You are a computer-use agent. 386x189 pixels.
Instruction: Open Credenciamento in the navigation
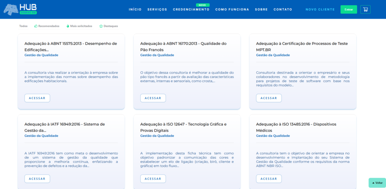click(x=191, y=9)
